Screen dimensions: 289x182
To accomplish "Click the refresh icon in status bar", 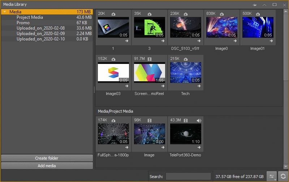I will [x=283, y=176].
